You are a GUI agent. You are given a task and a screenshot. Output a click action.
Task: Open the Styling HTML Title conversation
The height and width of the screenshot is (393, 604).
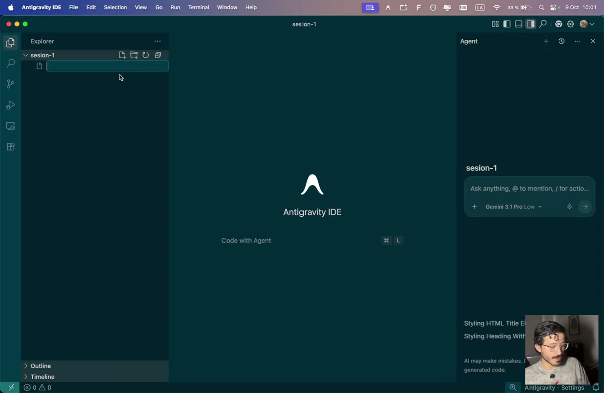pos(495,323)
